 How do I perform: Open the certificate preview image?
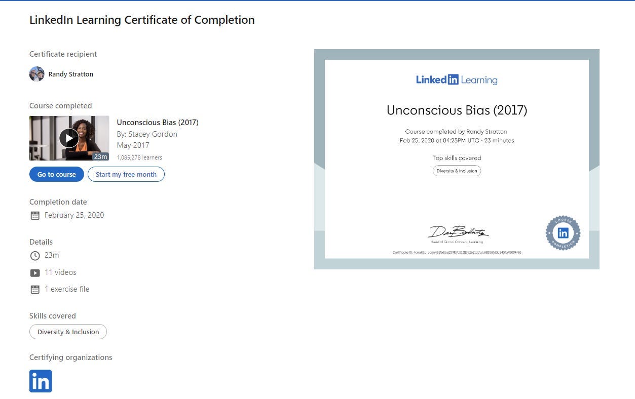(x=457, y=159)
